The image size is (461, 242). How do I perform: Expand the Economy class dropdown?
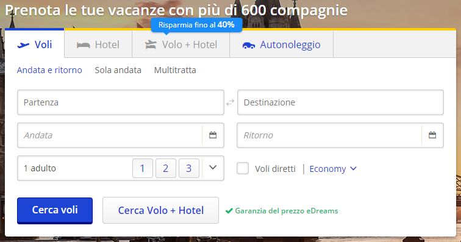333,169
